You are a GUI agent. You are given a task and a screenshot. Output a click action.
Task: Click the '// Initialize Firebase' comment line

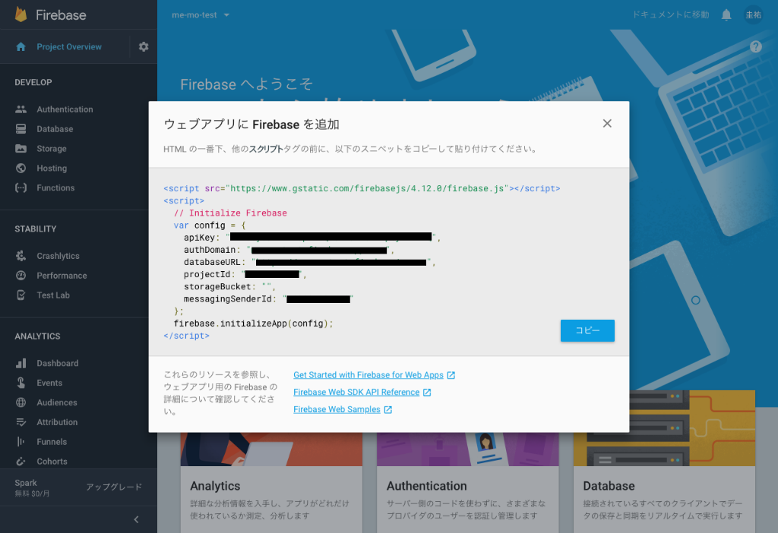(230, 213)
